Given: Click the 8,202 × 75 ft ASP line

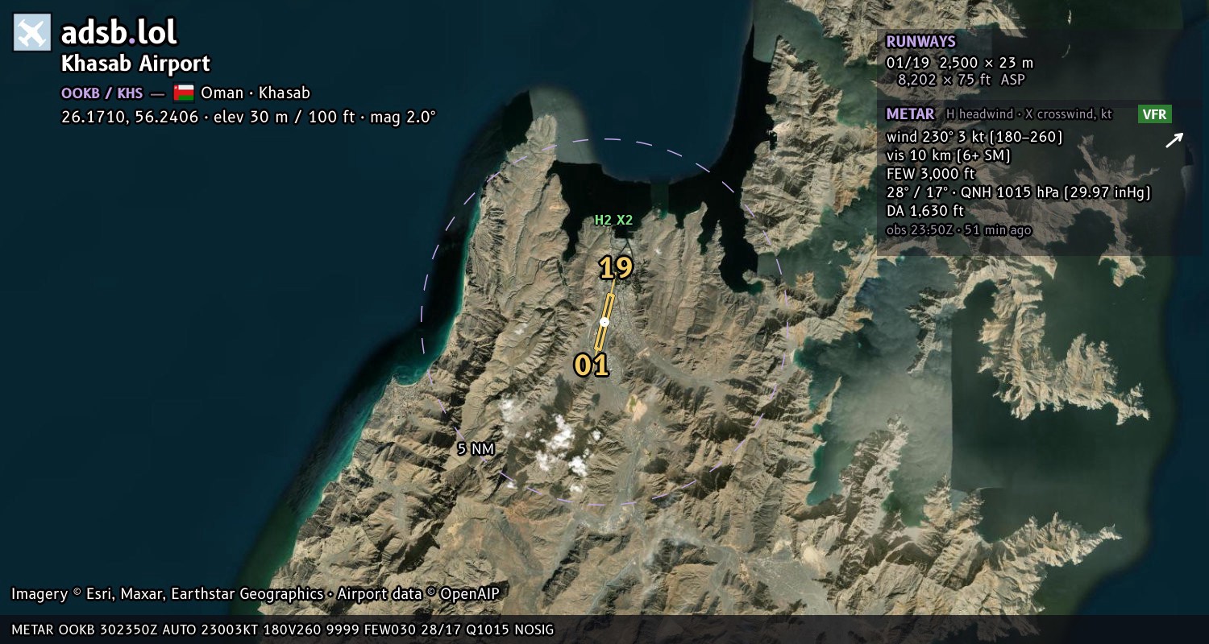Looking at the screenshot, I should (x=961, y=80).
